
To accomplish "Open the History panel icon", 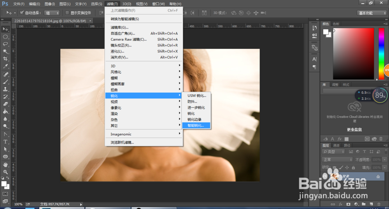I will pos(314,28).
